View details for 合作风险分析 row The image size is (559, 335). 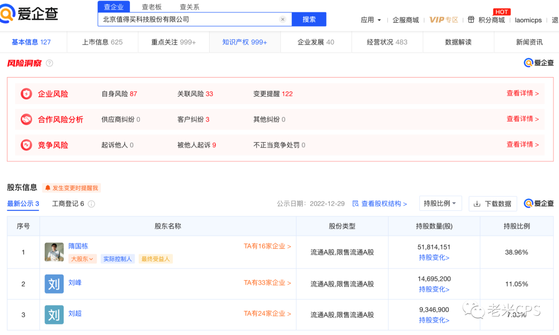(x=523, y=119)
